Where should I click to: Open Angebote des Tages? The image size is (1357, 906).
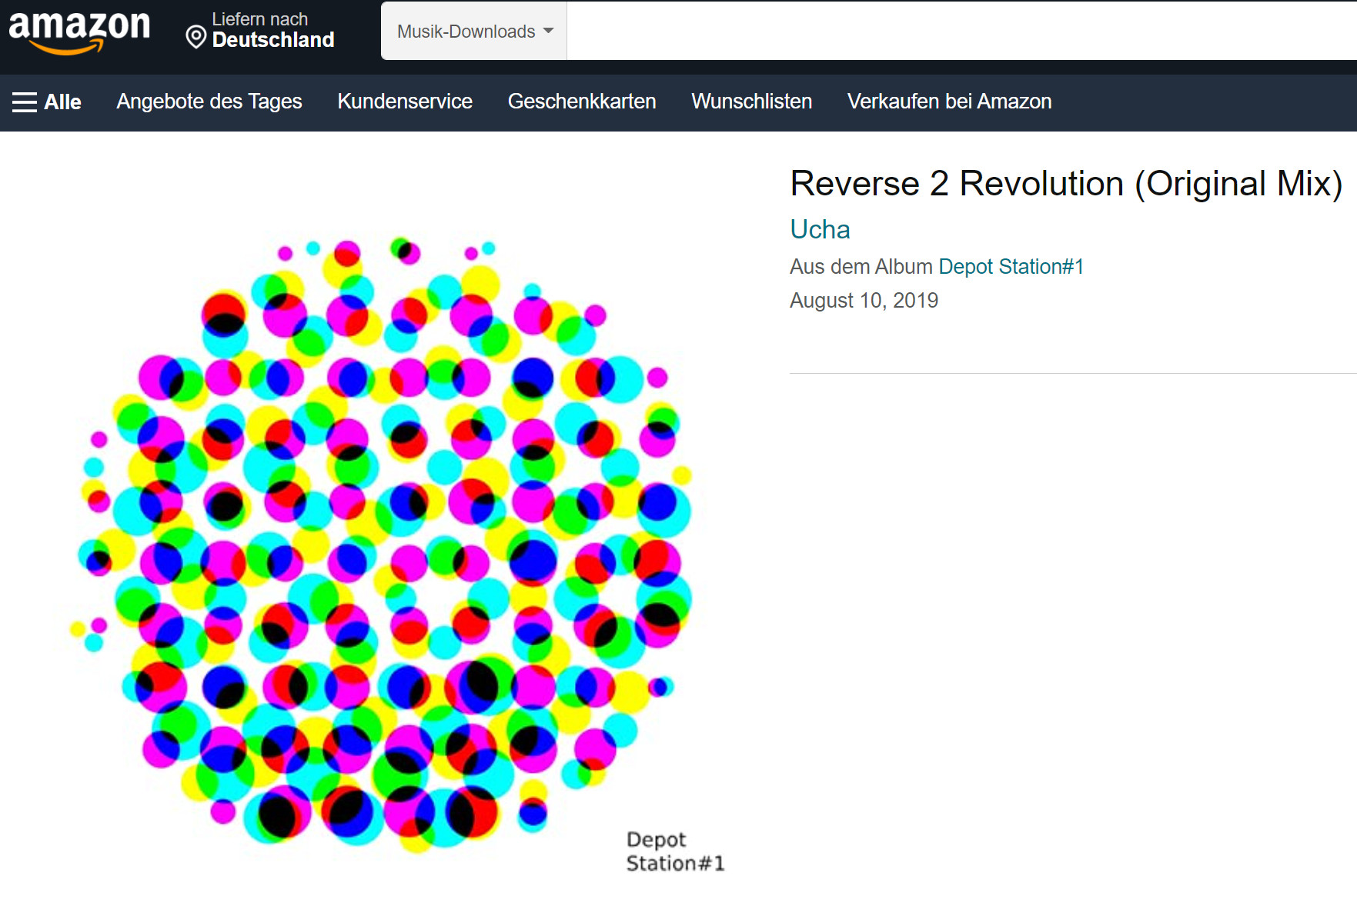click(209, 102)
